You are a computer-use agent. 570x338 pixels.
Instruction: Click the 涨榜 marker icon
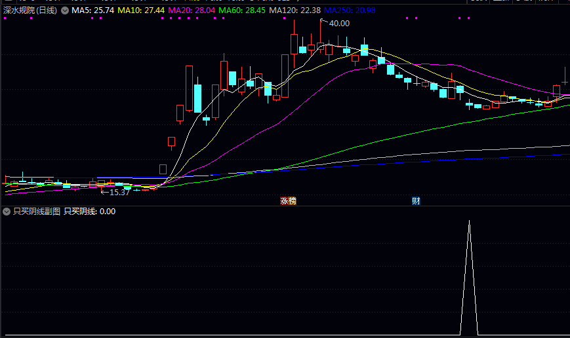[288, 200]
